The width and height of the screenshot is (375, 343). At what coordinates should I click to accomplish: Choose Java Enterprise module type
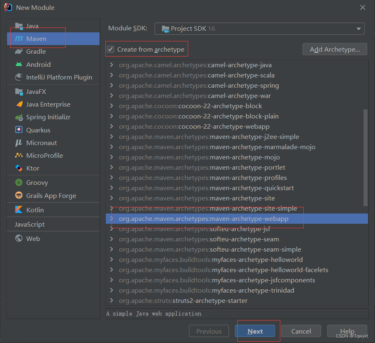53,104
